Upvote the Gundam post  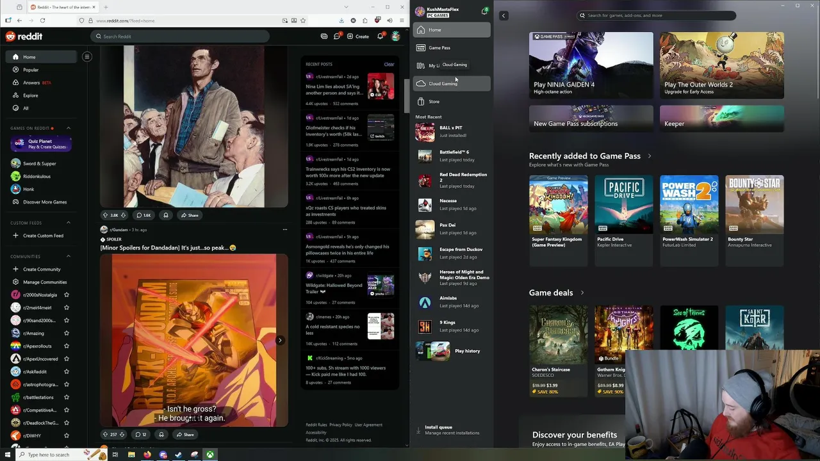coord(105,434)
